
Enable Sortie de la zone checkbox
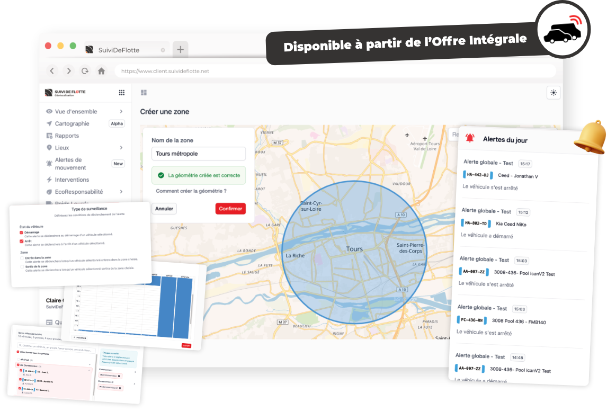22,266
